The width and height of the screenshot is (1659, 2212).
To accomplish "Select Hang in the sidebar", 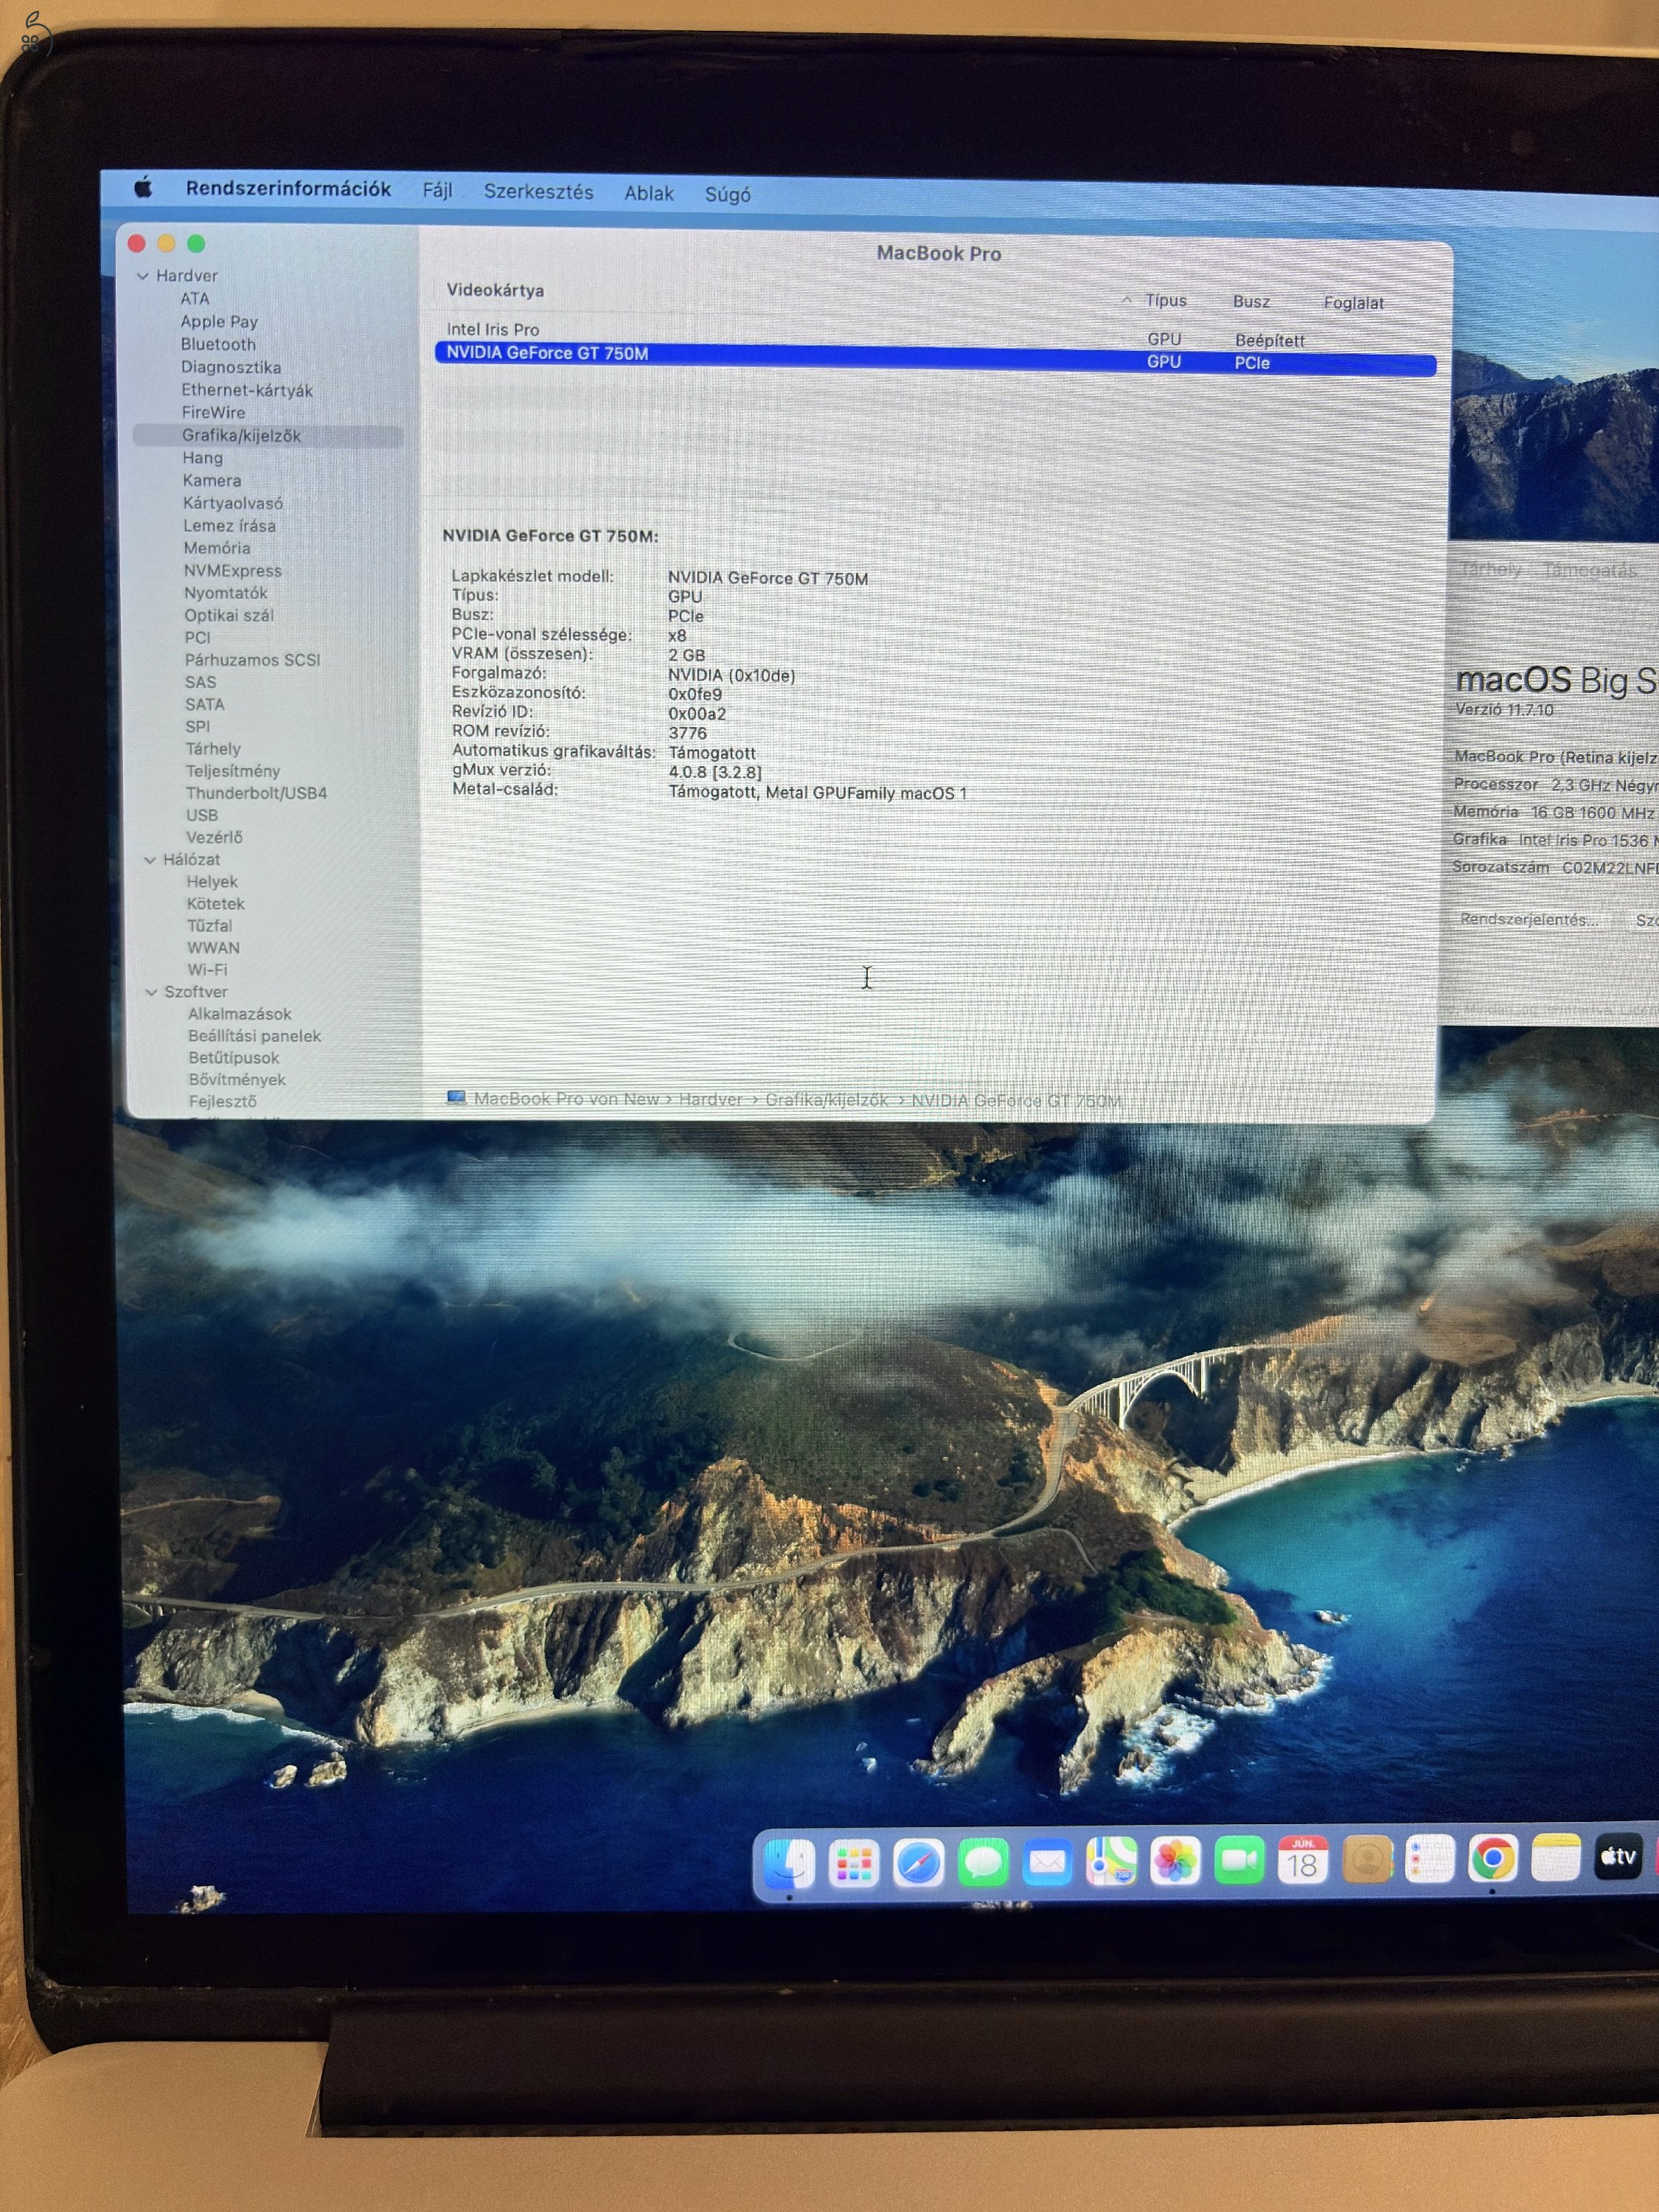I will point(202,458).
